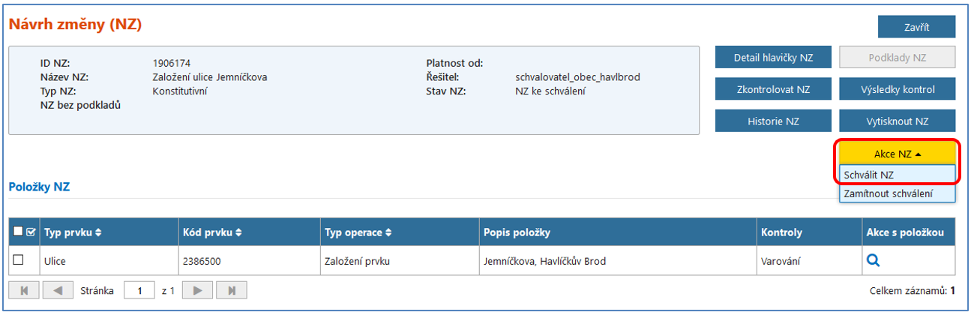Check the box for the Ulice row
The width and height of the screenshot is (971, 312).
[19, 260]
